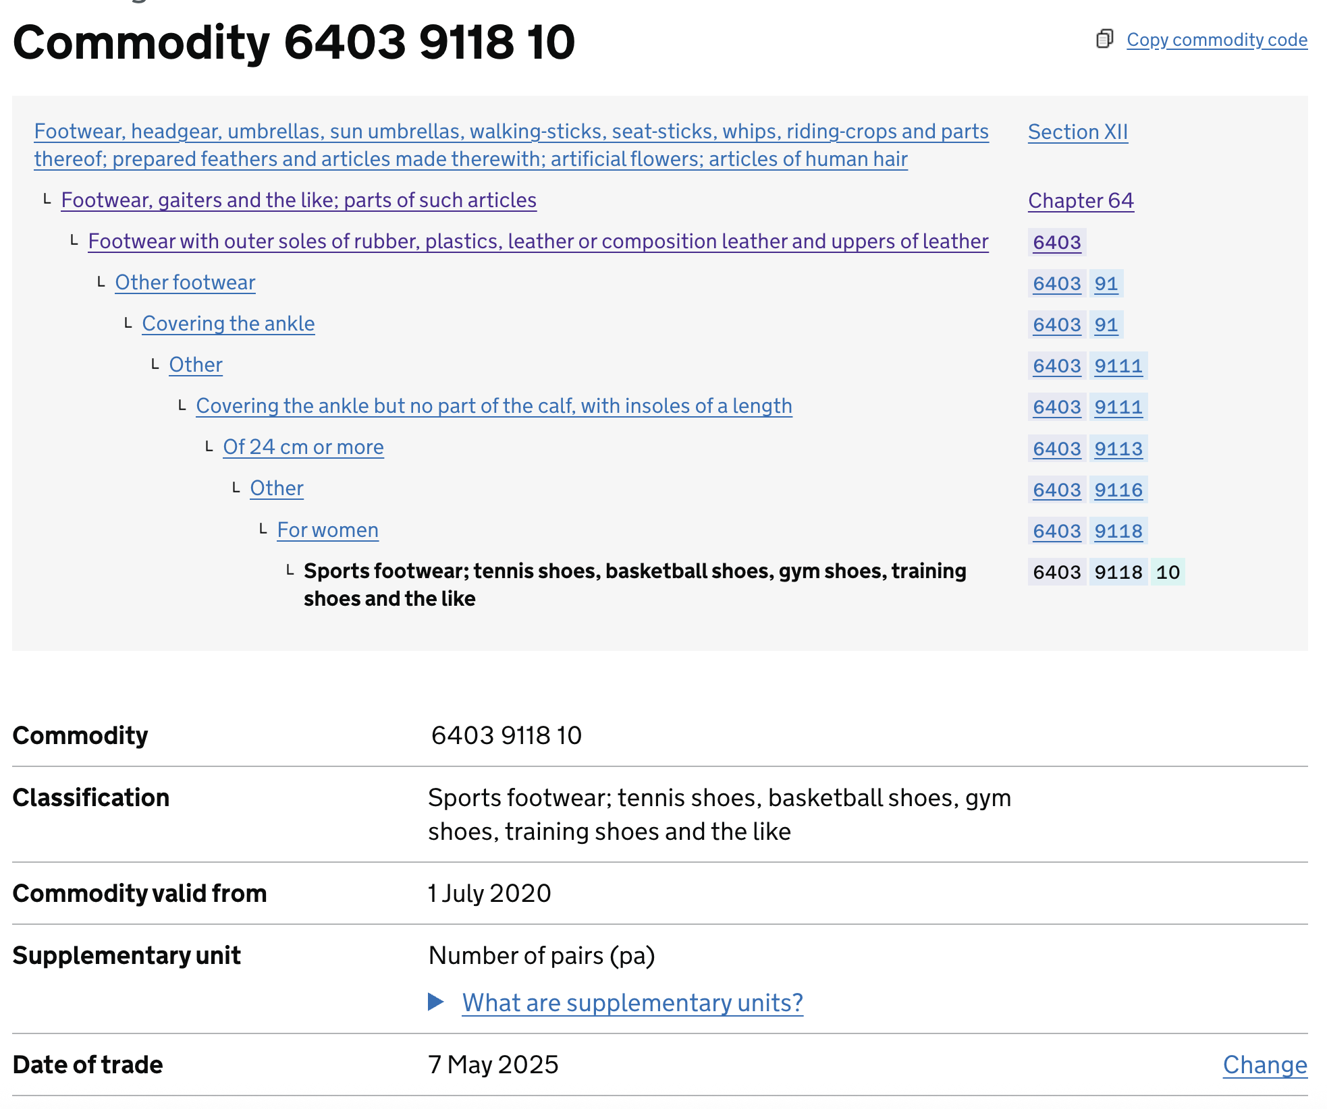Change the date of trade
This screenshot has width=1327, height=1109.
[1264, 1065]
